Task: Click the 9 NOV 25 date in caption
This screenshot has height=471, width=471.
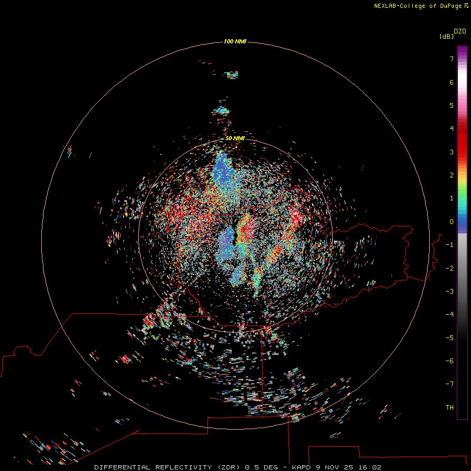Action: click(334, 467)
